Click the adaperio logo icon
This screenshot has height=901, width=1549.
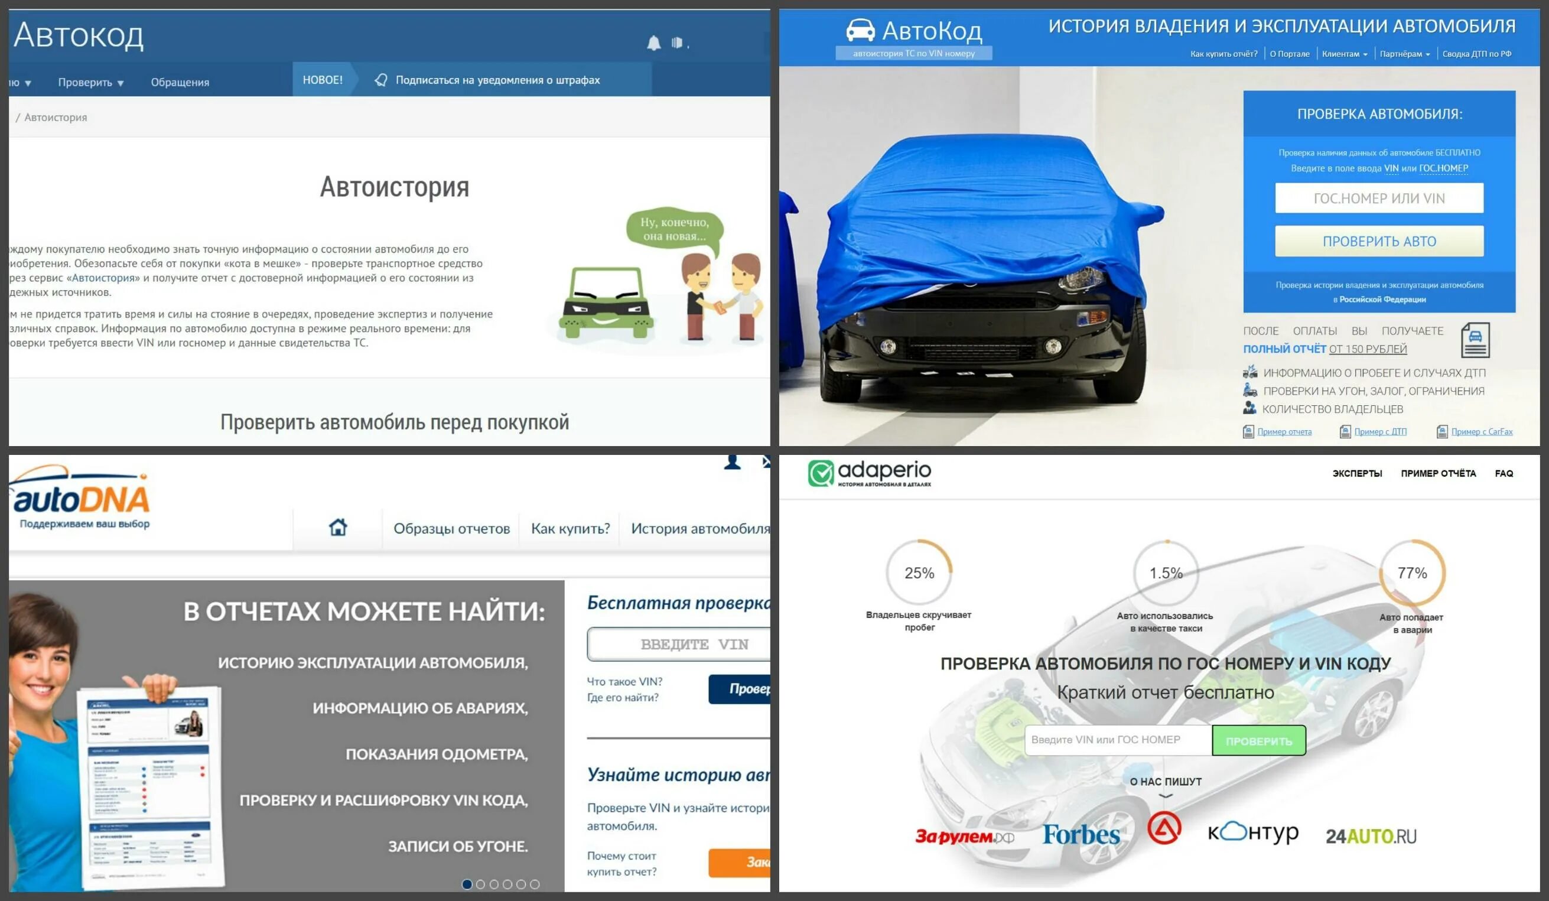(x=821, y=474)
